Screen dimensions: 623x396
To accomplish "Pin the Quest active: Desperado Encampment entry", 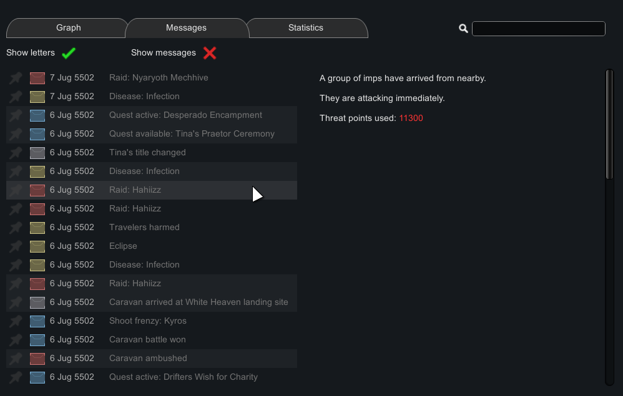I will pyautogui.click(x=16, y=115).
